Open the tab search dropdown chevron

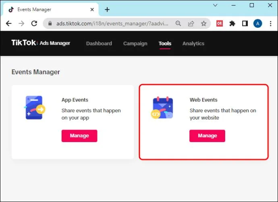215,5
